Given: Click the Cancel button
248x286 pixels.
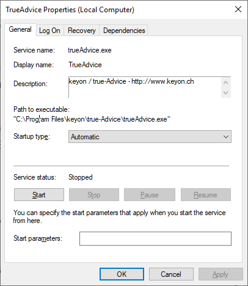Looking at the screenshot, I should pyautogui.click(x=171, y=274).
